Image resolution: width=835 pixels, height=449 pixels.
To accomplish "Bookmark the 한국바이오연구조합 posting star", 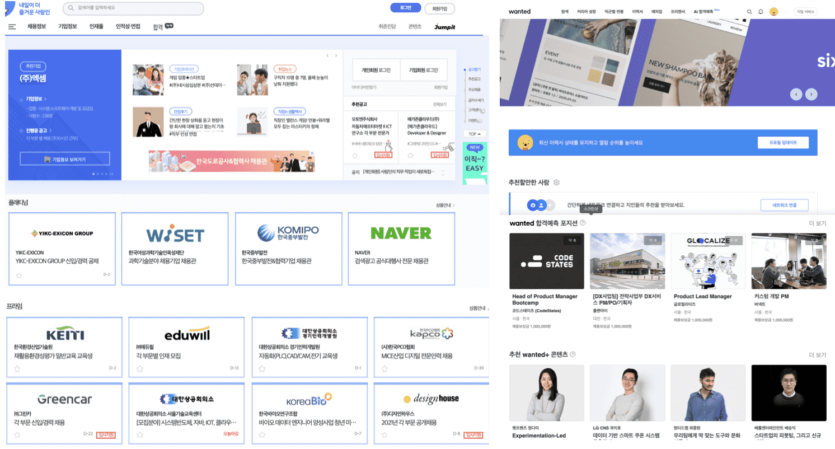I will 262,434.
